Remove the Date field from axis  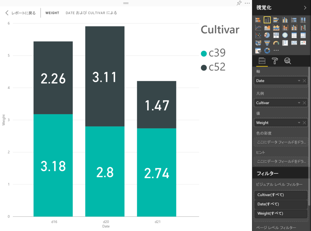click(x=304, y=81)
